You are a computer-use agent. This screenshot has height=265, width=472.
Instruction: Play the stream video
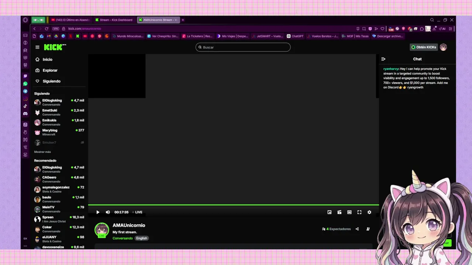(x=98, y=212)
